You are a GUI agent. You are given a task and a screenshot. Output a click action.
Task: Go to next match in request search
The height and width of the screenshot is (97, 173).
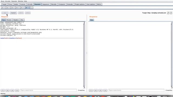click(x=17, y=90)
